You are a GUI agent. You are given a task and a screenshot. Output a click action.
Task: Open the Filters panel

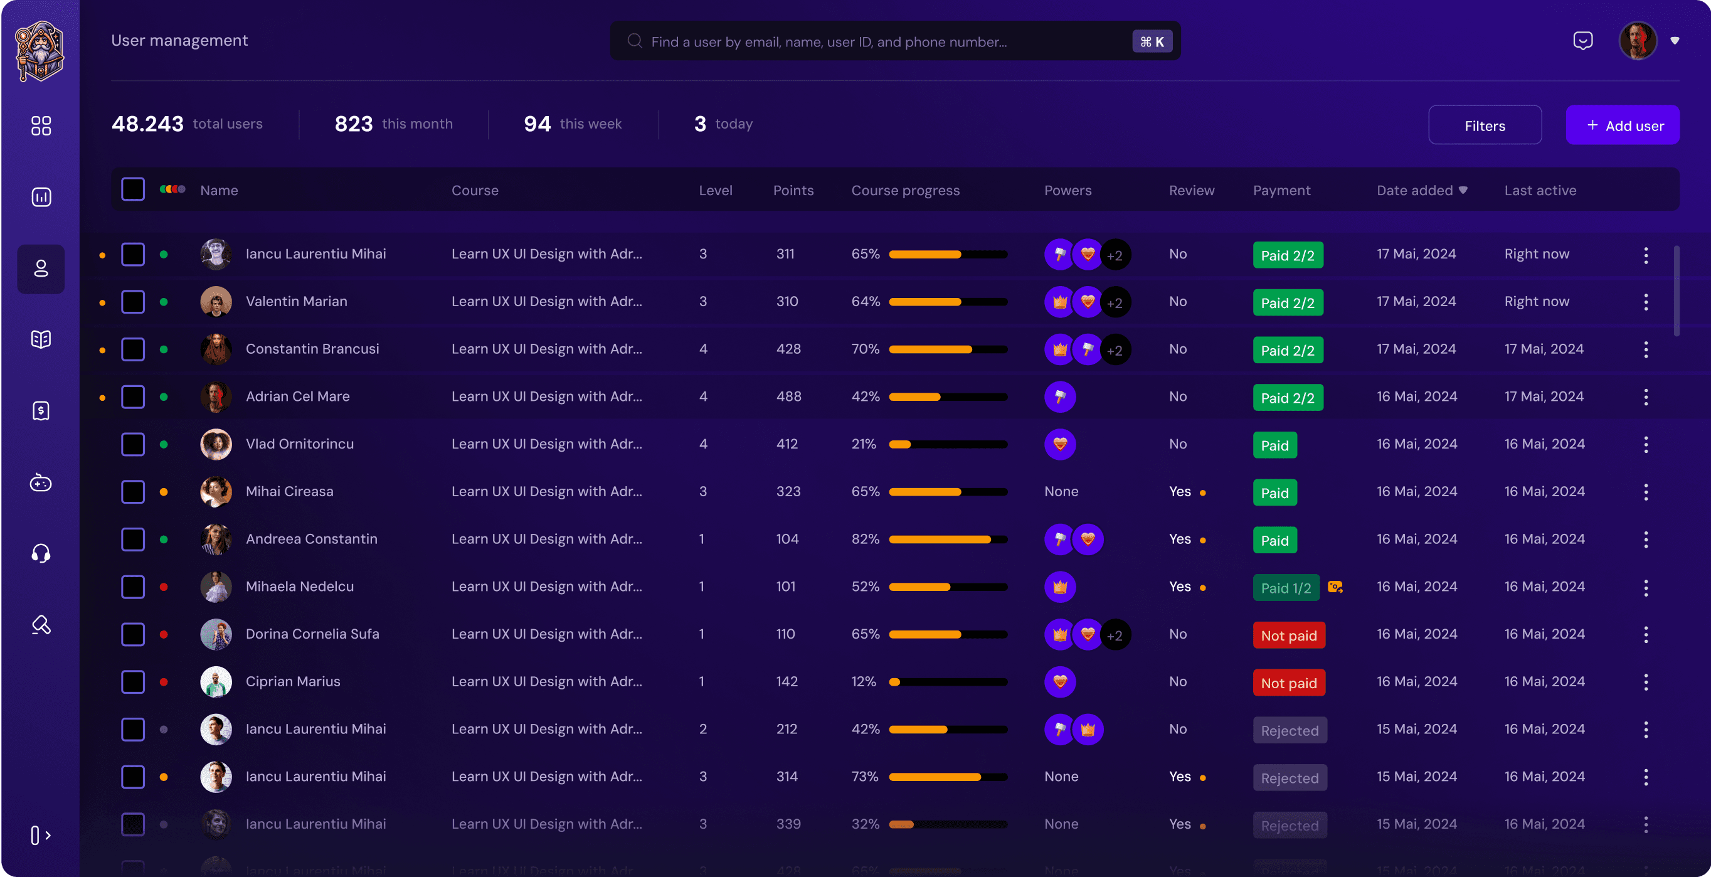1485,125
